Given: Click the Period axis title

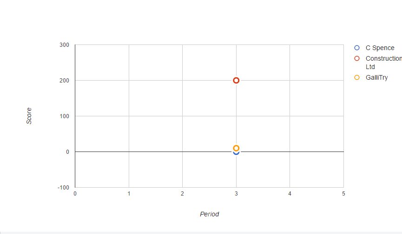Looking at the screenshot, I should pyautogui.click(x=210, y=215).
